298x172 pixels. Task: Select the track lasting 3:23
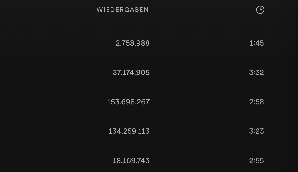(x=256, y=131)
